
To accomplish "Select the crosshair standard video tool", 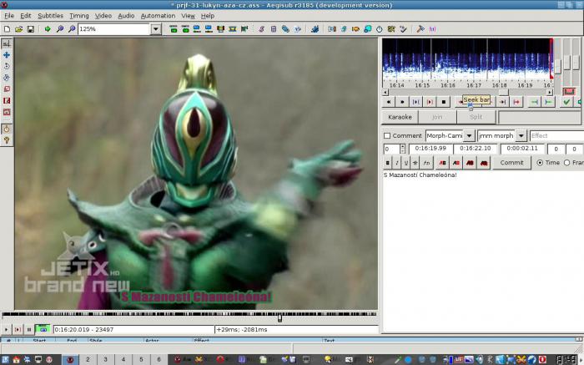I will (7, 43).
